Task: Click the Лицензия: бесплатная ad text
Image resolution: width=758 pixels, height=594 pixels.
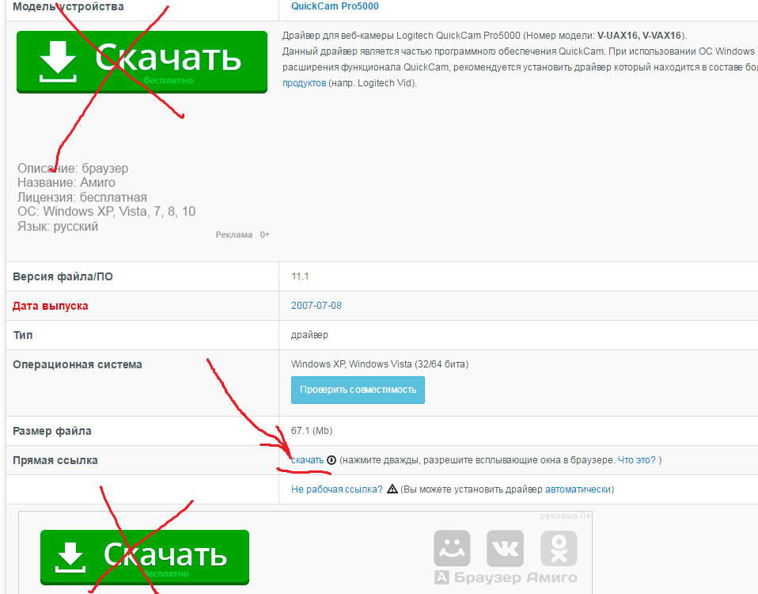Action: pyautogui.click(x=82, y=197)
